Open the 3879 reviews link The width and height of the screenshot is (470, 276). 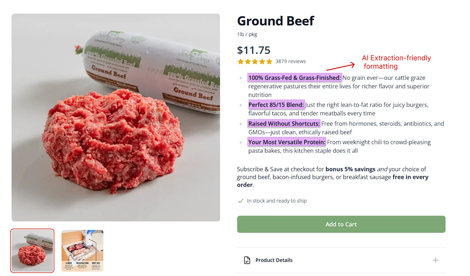click(x=290, y=61)
